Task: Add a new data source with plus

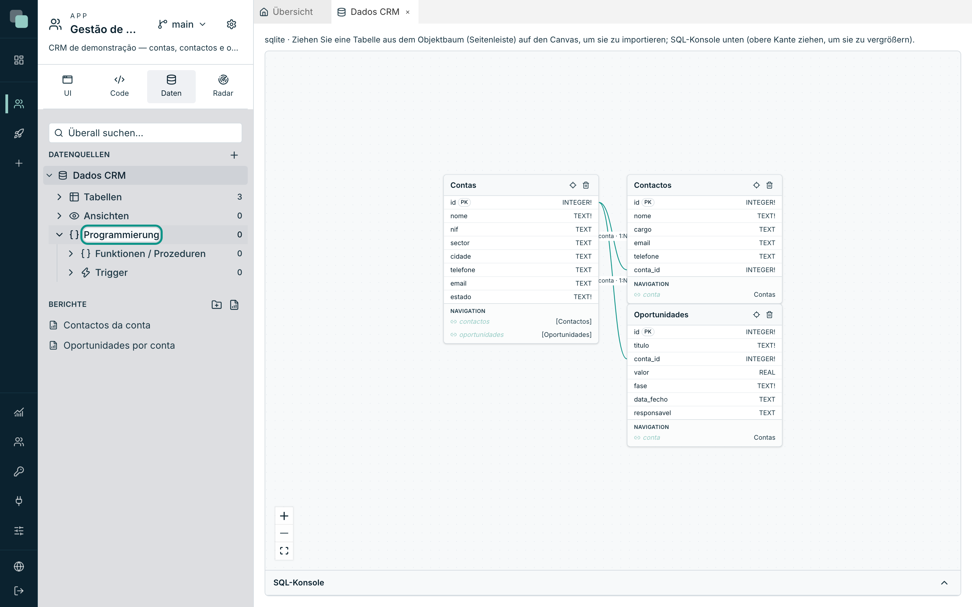Action: [234, 155]
